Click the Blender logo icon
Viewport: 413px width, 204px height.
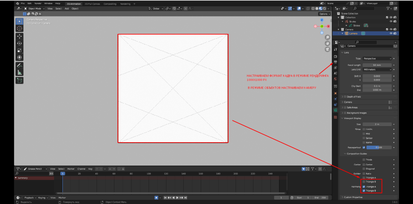[17, 3]
